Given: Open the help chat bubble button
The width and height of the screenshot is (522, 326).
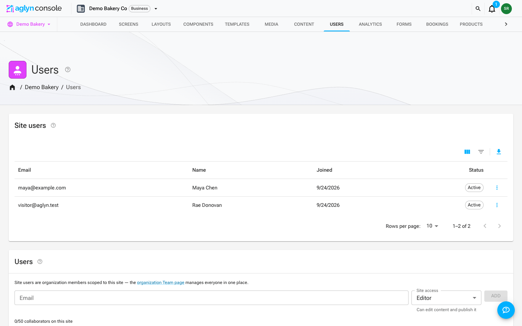Looking at the screenshot, I should click(x=506, y=310).
